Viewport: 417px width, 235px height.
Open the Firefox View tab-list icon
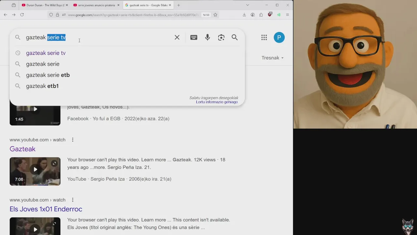14,5
